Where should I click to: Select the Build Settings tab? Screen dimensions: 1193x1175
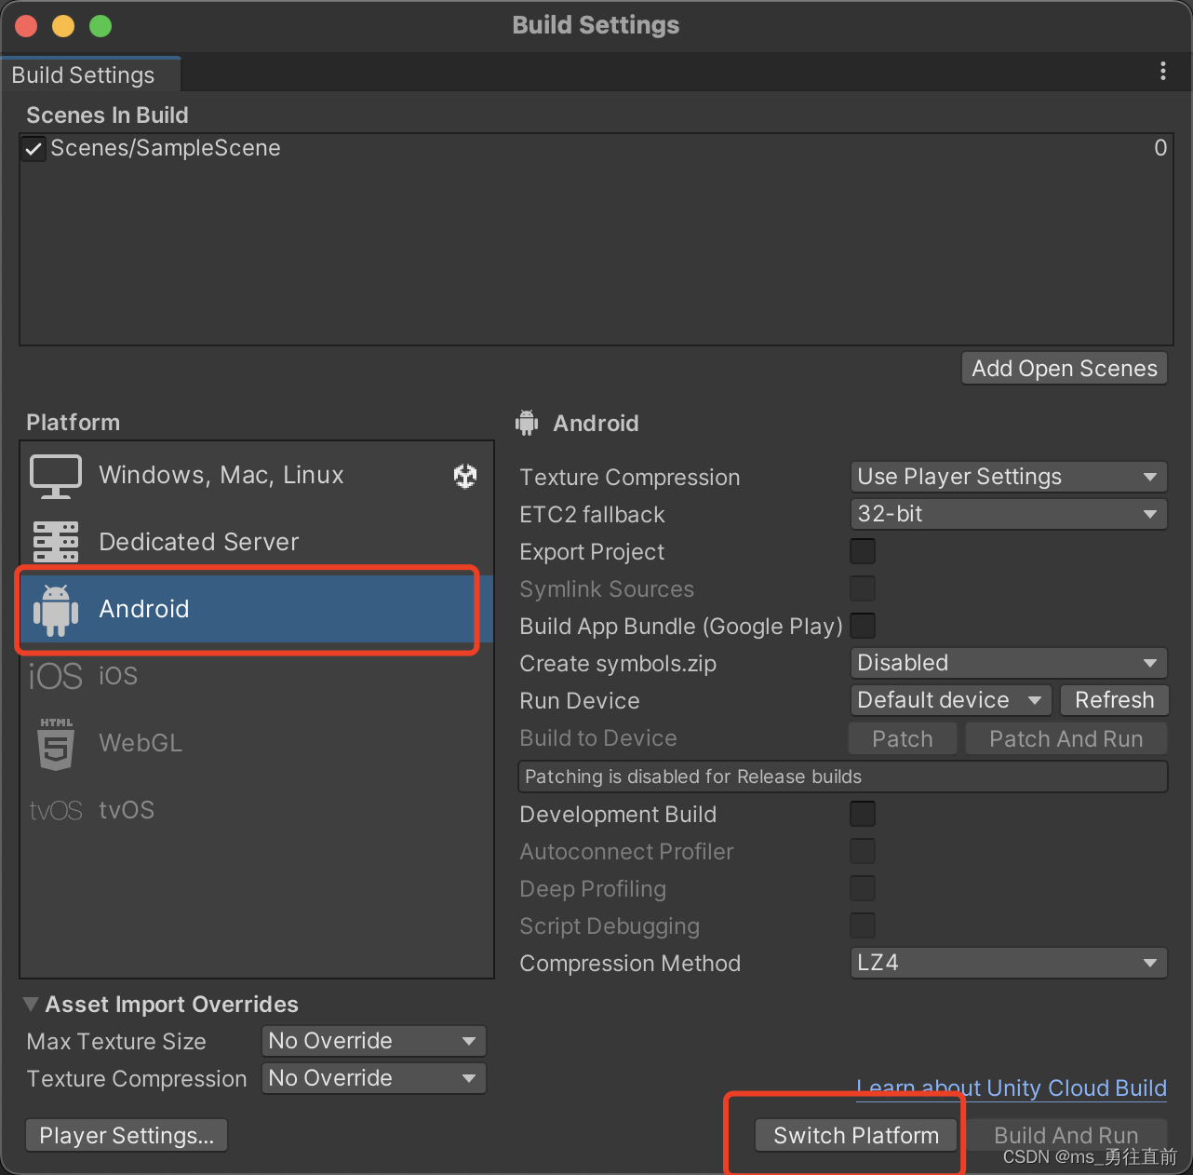tap(90, 74)
